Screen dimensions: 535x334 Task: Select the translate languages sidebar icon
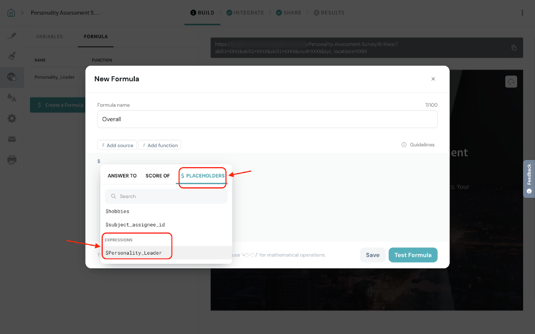coord(12,98)
